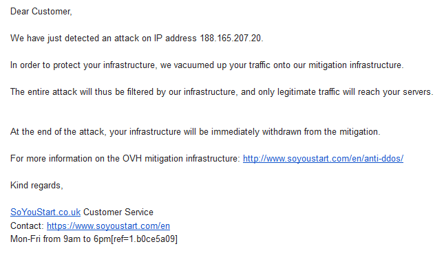Viewport: 444px width, 253px height.
Task: Open the https://www.soyoustart.com/en contact link
Action: point(108,226)
